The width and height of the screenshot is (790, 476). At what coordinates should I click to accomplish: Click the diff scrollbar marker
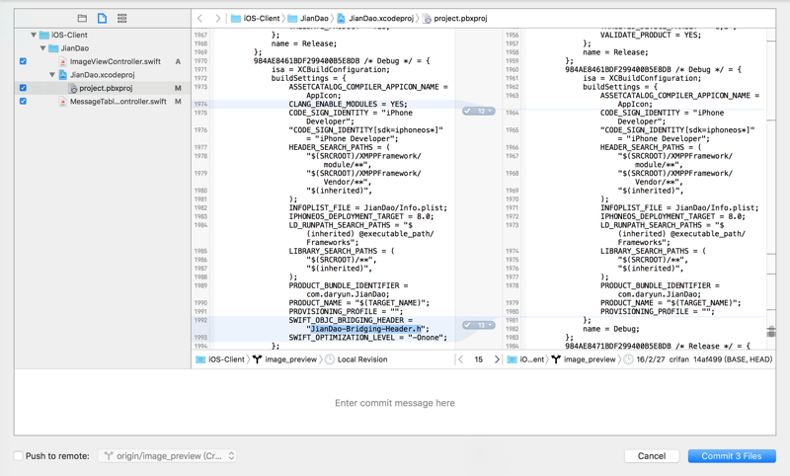tap(771, 332)
